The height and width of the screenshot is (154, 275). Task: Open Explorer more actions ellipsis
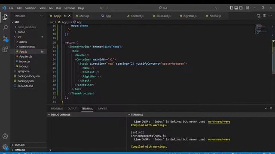click(x=42, y=16)
